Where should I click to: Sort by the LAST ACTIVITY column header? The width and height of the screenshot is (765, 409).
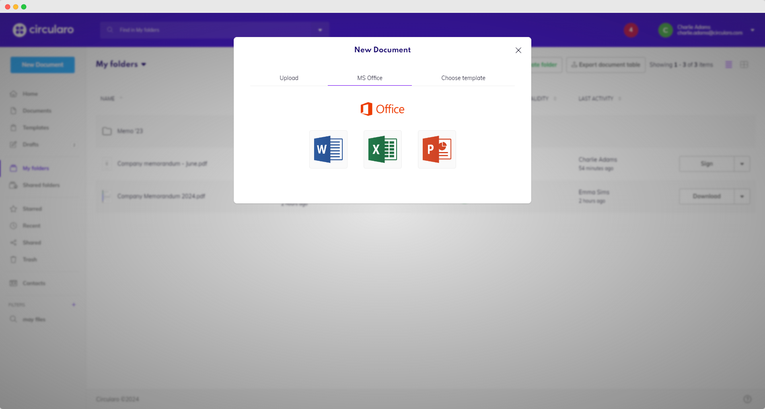(596, 99)
